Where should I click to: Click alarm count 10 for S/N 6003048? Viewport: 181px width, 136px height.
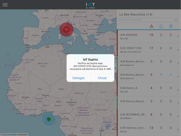click(x=151, y=35)
